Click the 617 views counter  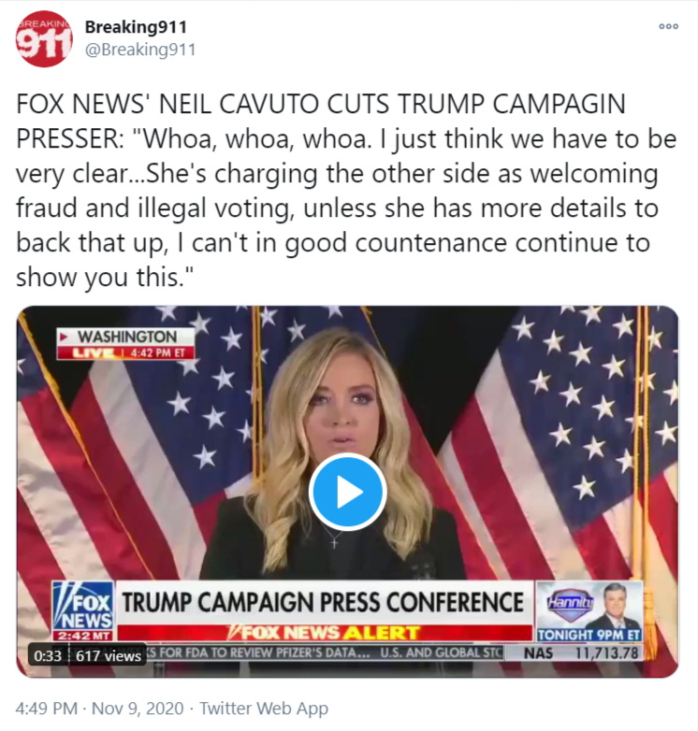(109, 655)
